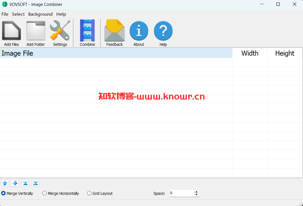Maximize the Image Combiner window
Image resolution: width=303 pixels, height=206 pixels.
(x=278, y=4)
